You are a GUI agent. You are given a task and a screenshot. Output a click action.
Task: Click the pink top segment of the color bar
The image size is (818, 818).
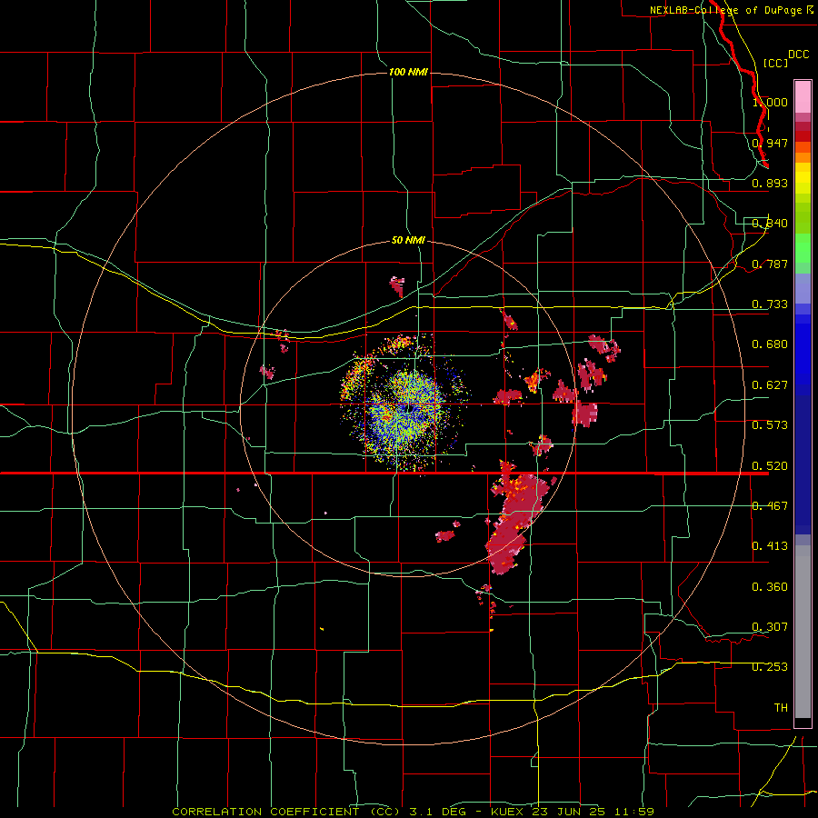coord(803,97)
